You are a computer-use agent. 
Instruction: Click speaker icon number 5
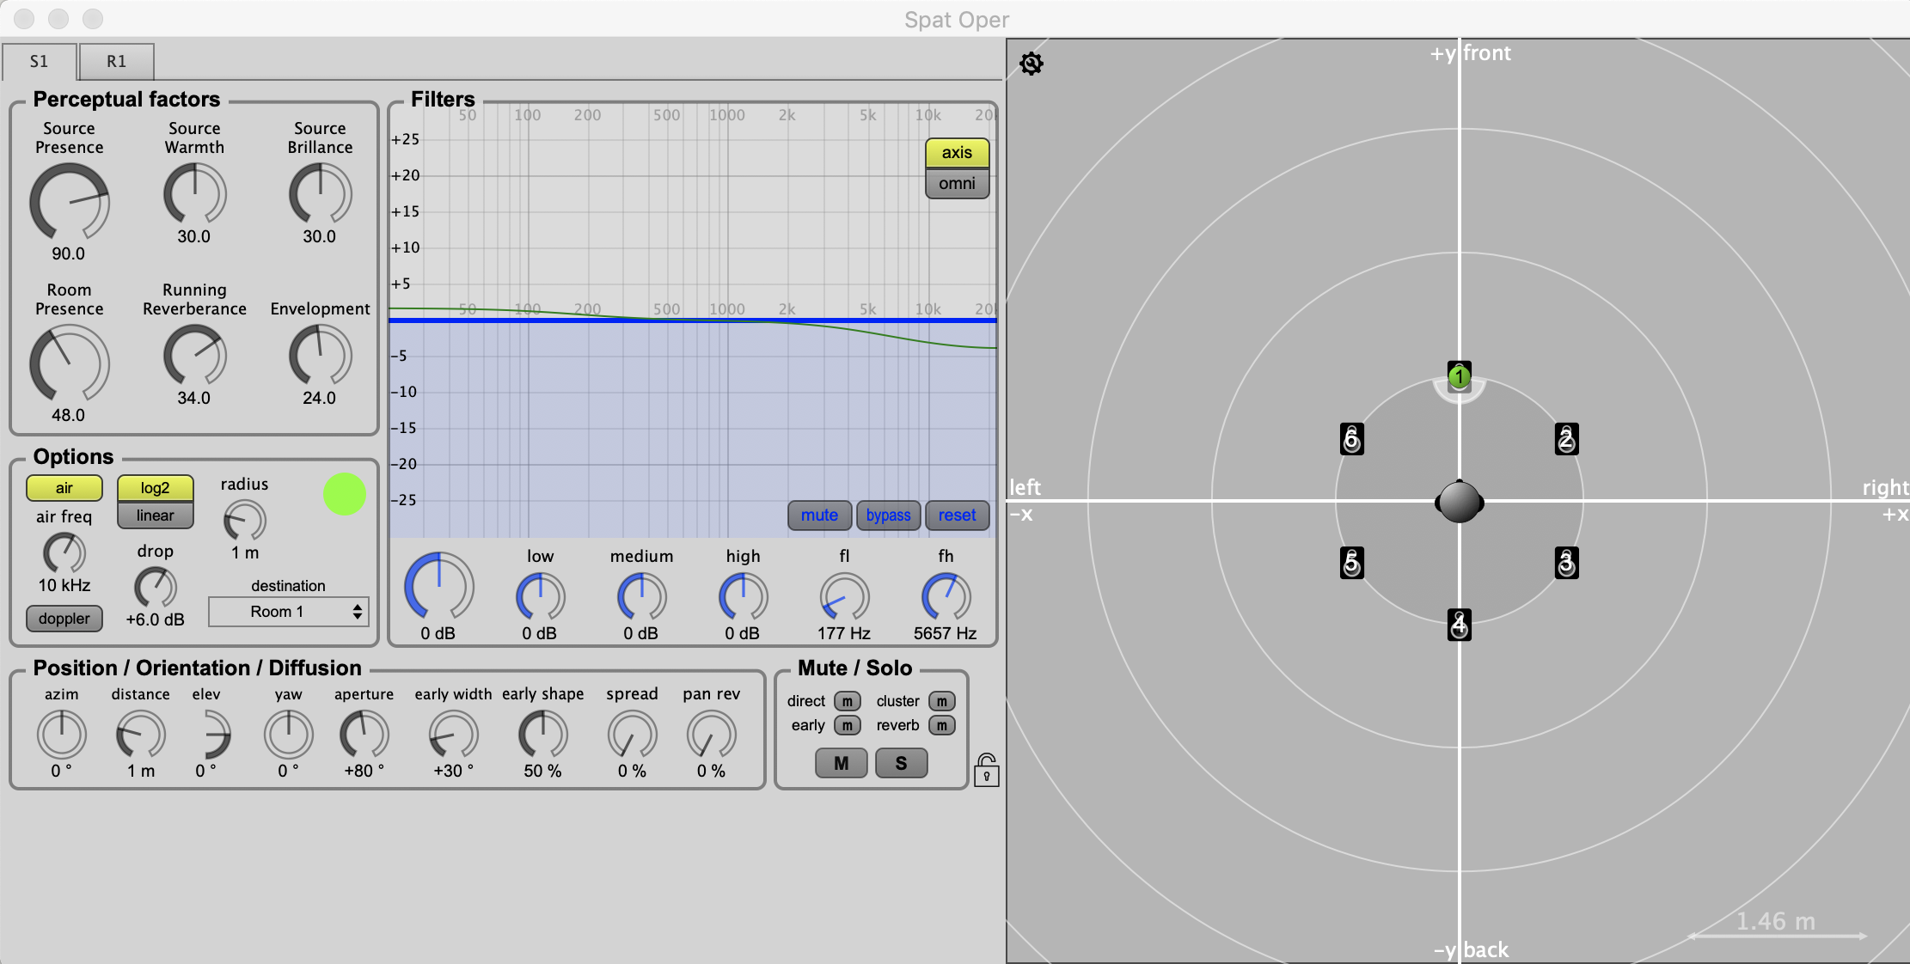[1351, 564]
